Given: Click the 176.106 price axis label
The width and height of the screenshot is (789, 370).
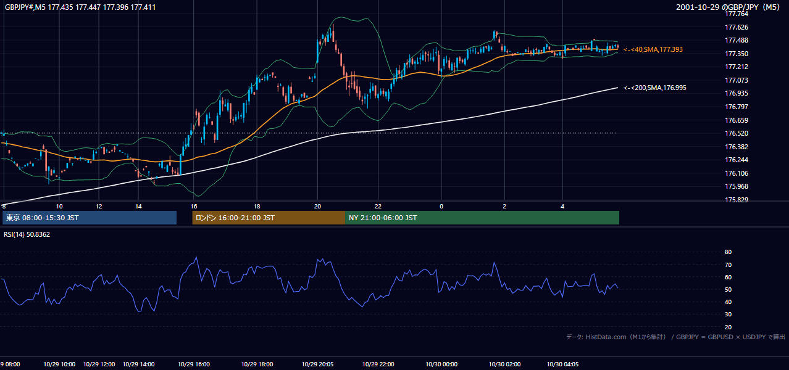Looking at the screenshot, I should pyautogui.click(x=736, y=173).
